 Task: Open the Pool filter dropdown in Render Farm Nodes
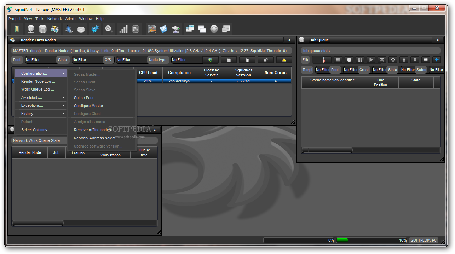[41, 60]
